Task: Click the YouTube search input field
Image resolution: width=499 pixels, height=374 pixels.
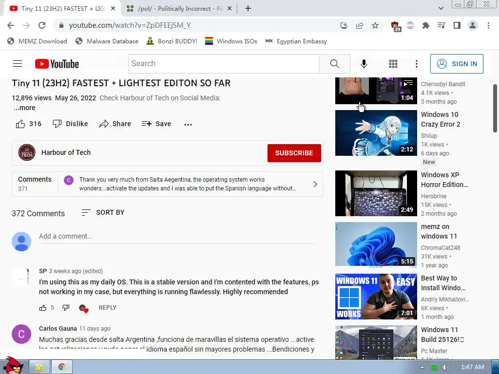Action: [224, 64]
